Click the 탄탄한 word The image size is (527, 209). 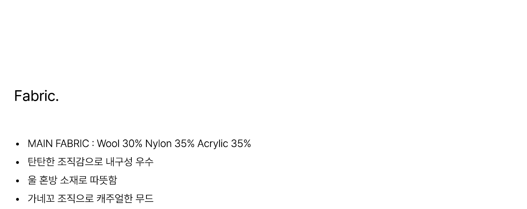pos(41,162)
